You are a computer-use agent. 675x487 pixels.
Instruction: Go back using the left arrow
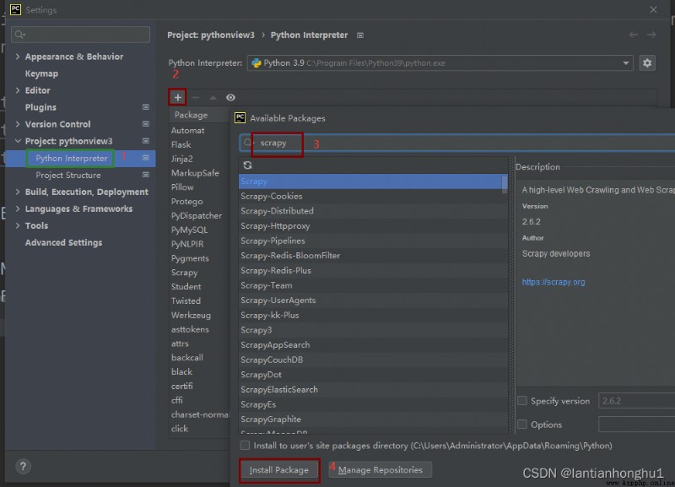coord(634,35)
